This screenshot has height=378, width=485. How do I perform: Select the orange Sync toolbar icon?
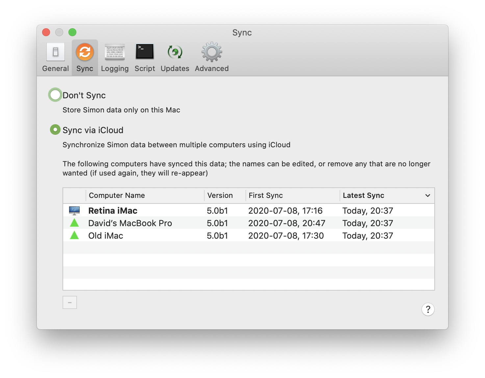coord(85,52)
